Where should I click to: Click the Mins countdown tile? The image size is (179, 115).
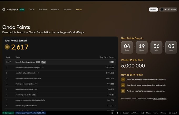(x=156, y=47)
